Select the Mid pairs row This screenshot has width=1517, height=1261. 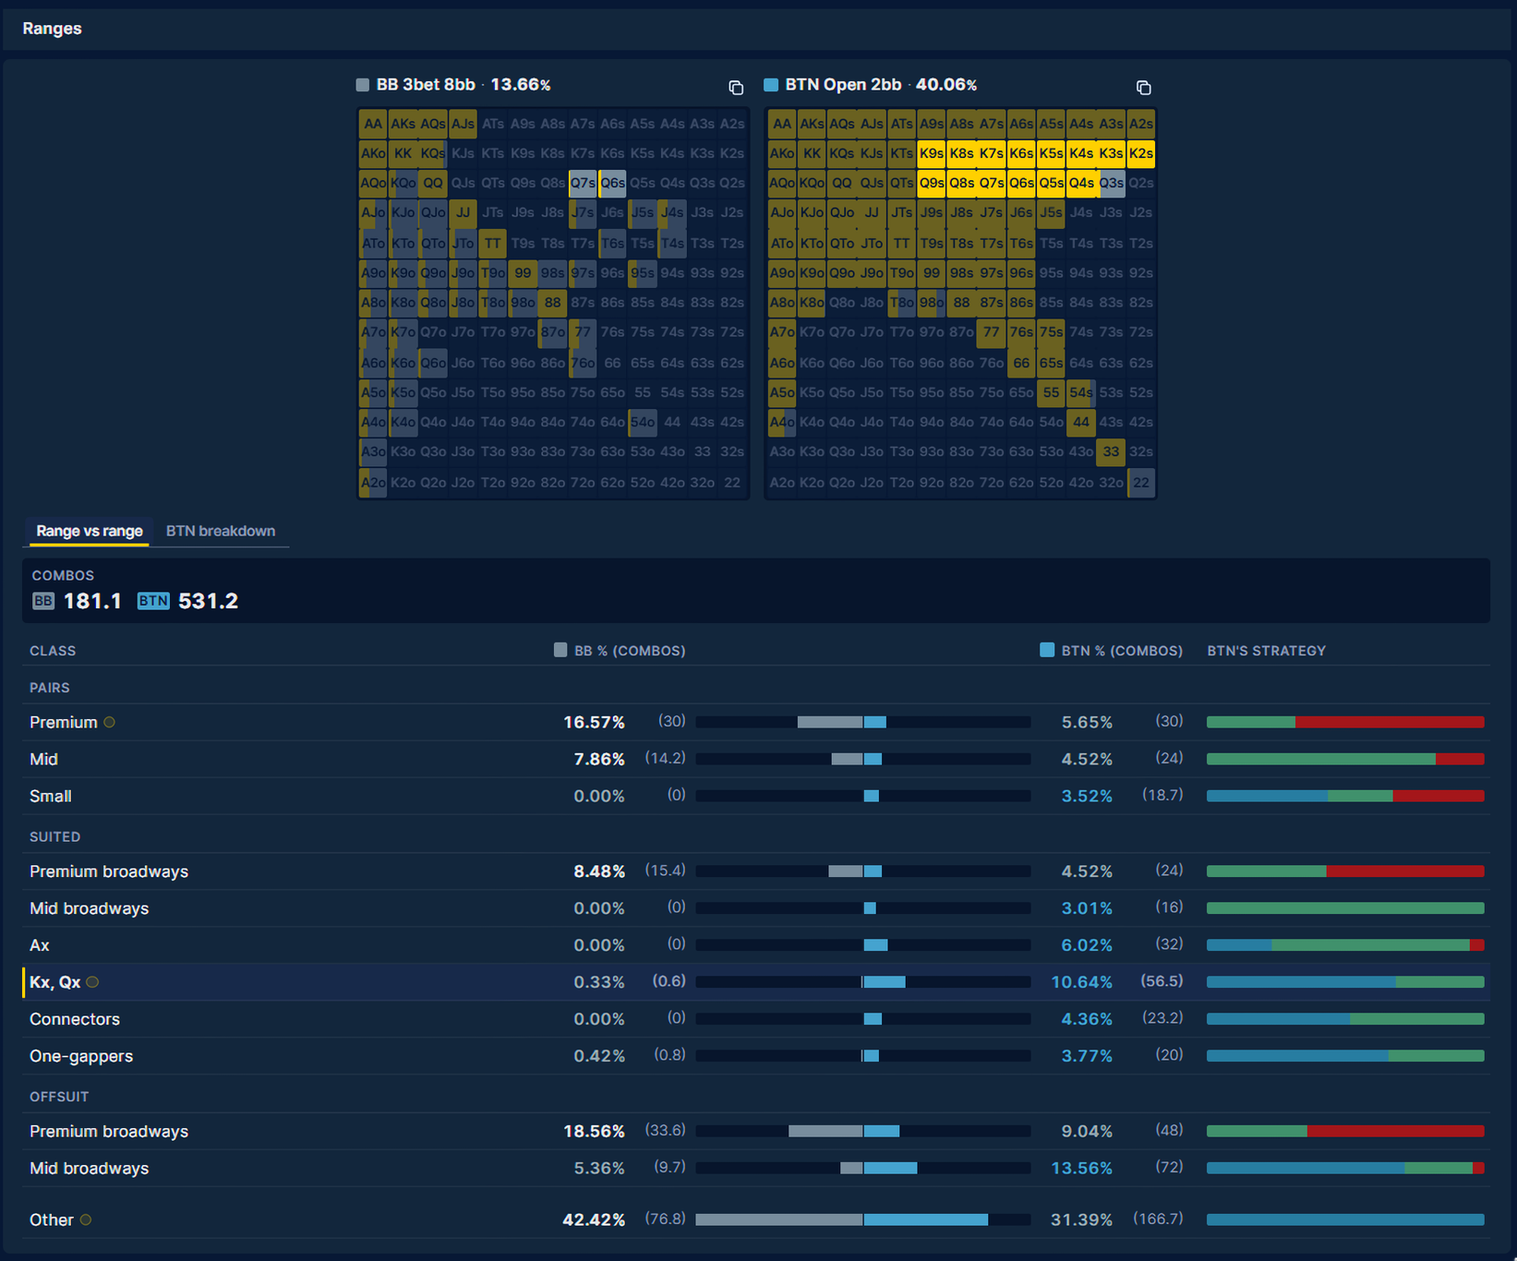pyautogui.click(x=756, y=759)
